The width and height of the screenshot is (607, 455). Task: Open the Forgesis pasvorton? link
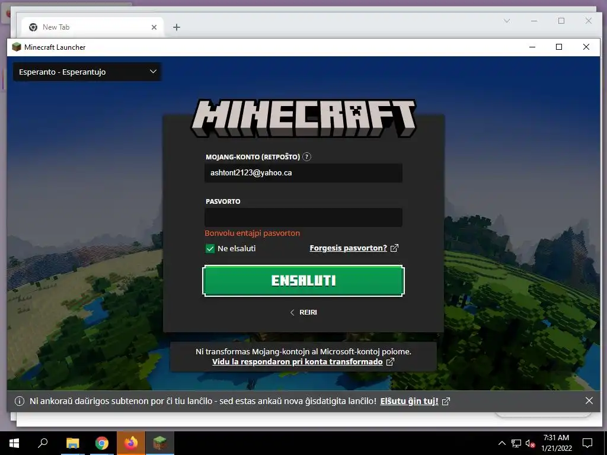click(x=348, y=248)
